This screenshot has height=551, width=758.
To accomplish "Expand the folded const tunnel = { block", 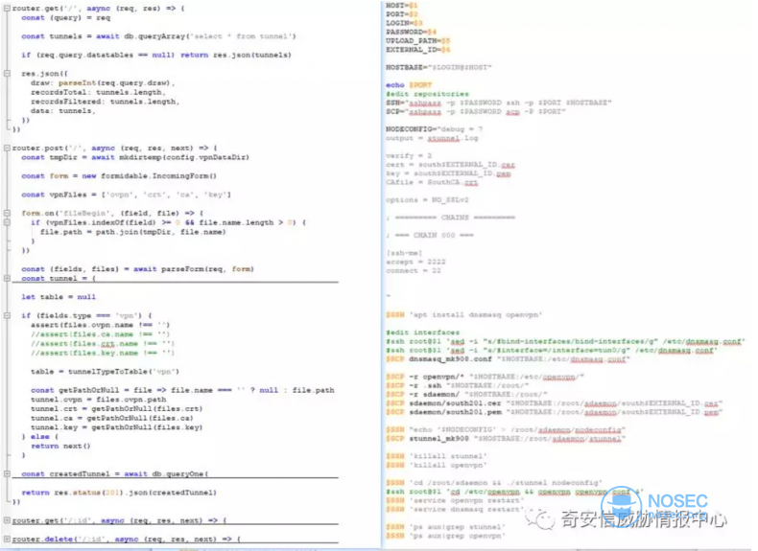I will [7, 278].
